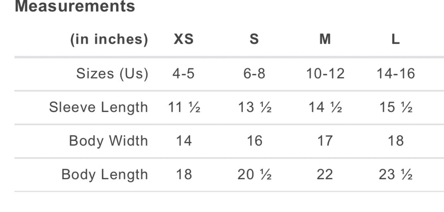This screenshot has height=212, width=444.
Task: Select the M column header
Action: [x=325, y=39]
